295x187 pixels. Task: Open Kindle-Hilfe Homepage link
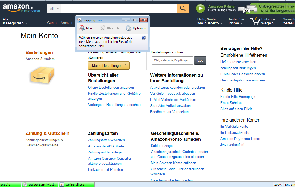(238, 97)
